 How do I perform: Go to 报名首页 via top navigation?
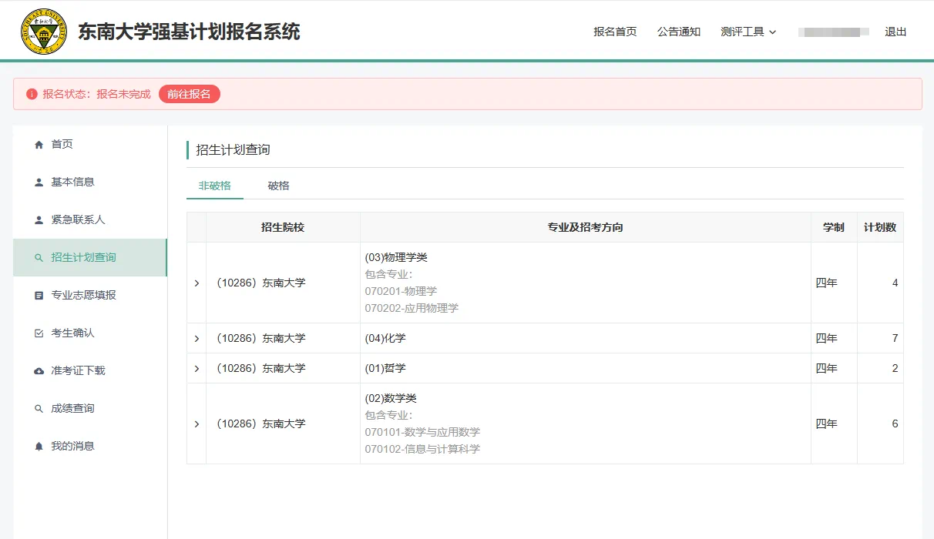pyautogui.click(x=614, y=32)
